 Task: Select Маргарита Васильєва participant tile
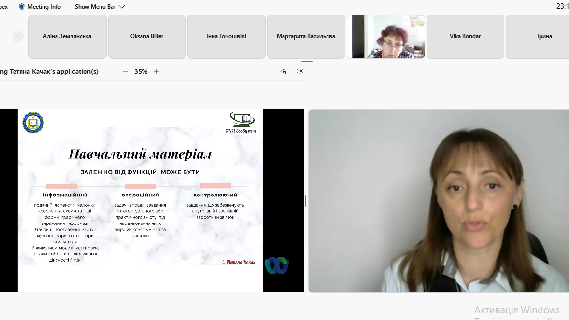coord(306,37)
